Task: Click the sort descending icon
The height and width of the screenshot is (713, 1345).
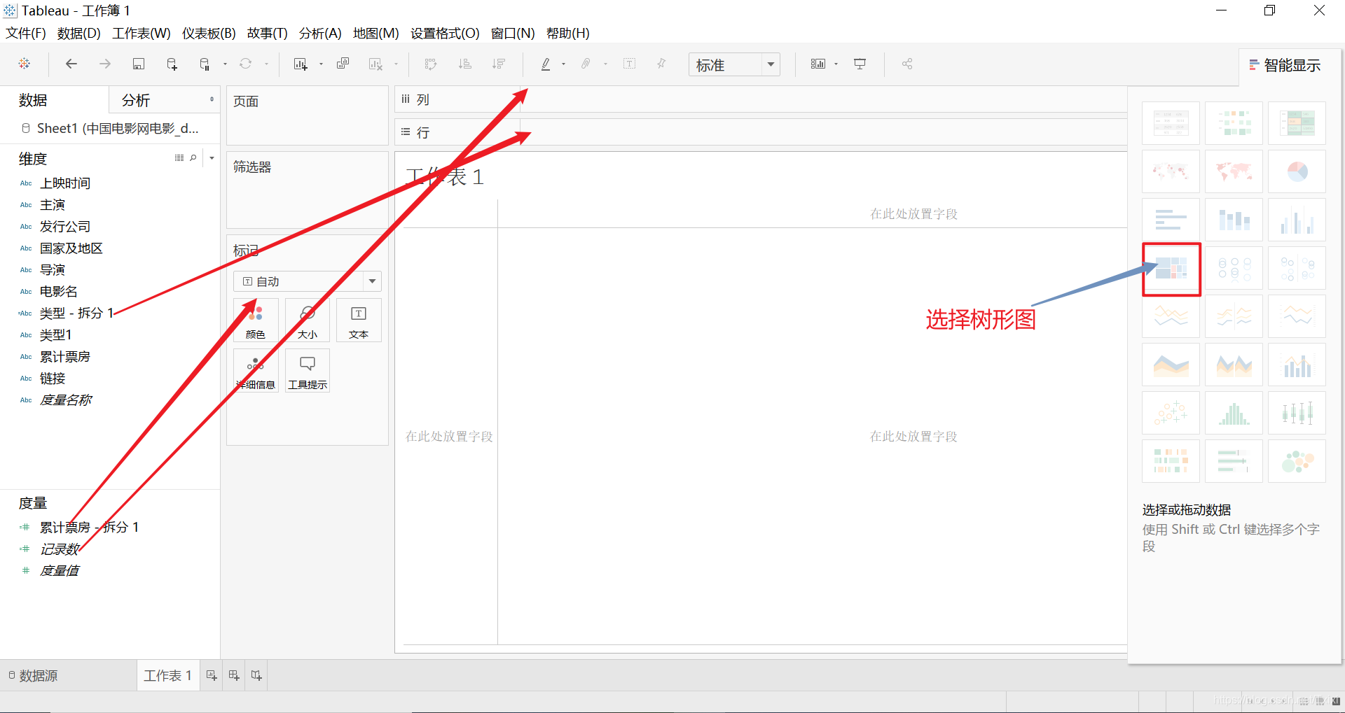Action: pyautogui.click(x=498, y=64)
